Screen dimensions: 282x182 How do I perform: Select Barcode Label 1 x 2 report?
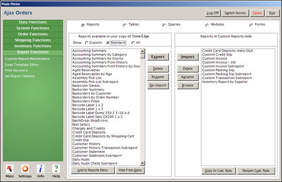(88, 105)
